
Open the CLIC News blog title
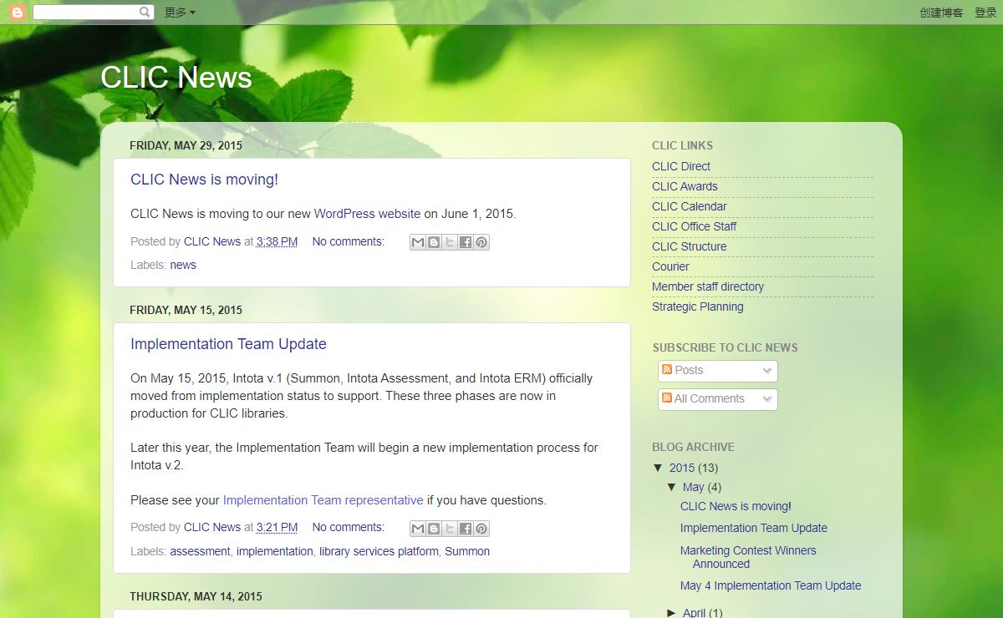pyautogui.click(x=176, y=77)
